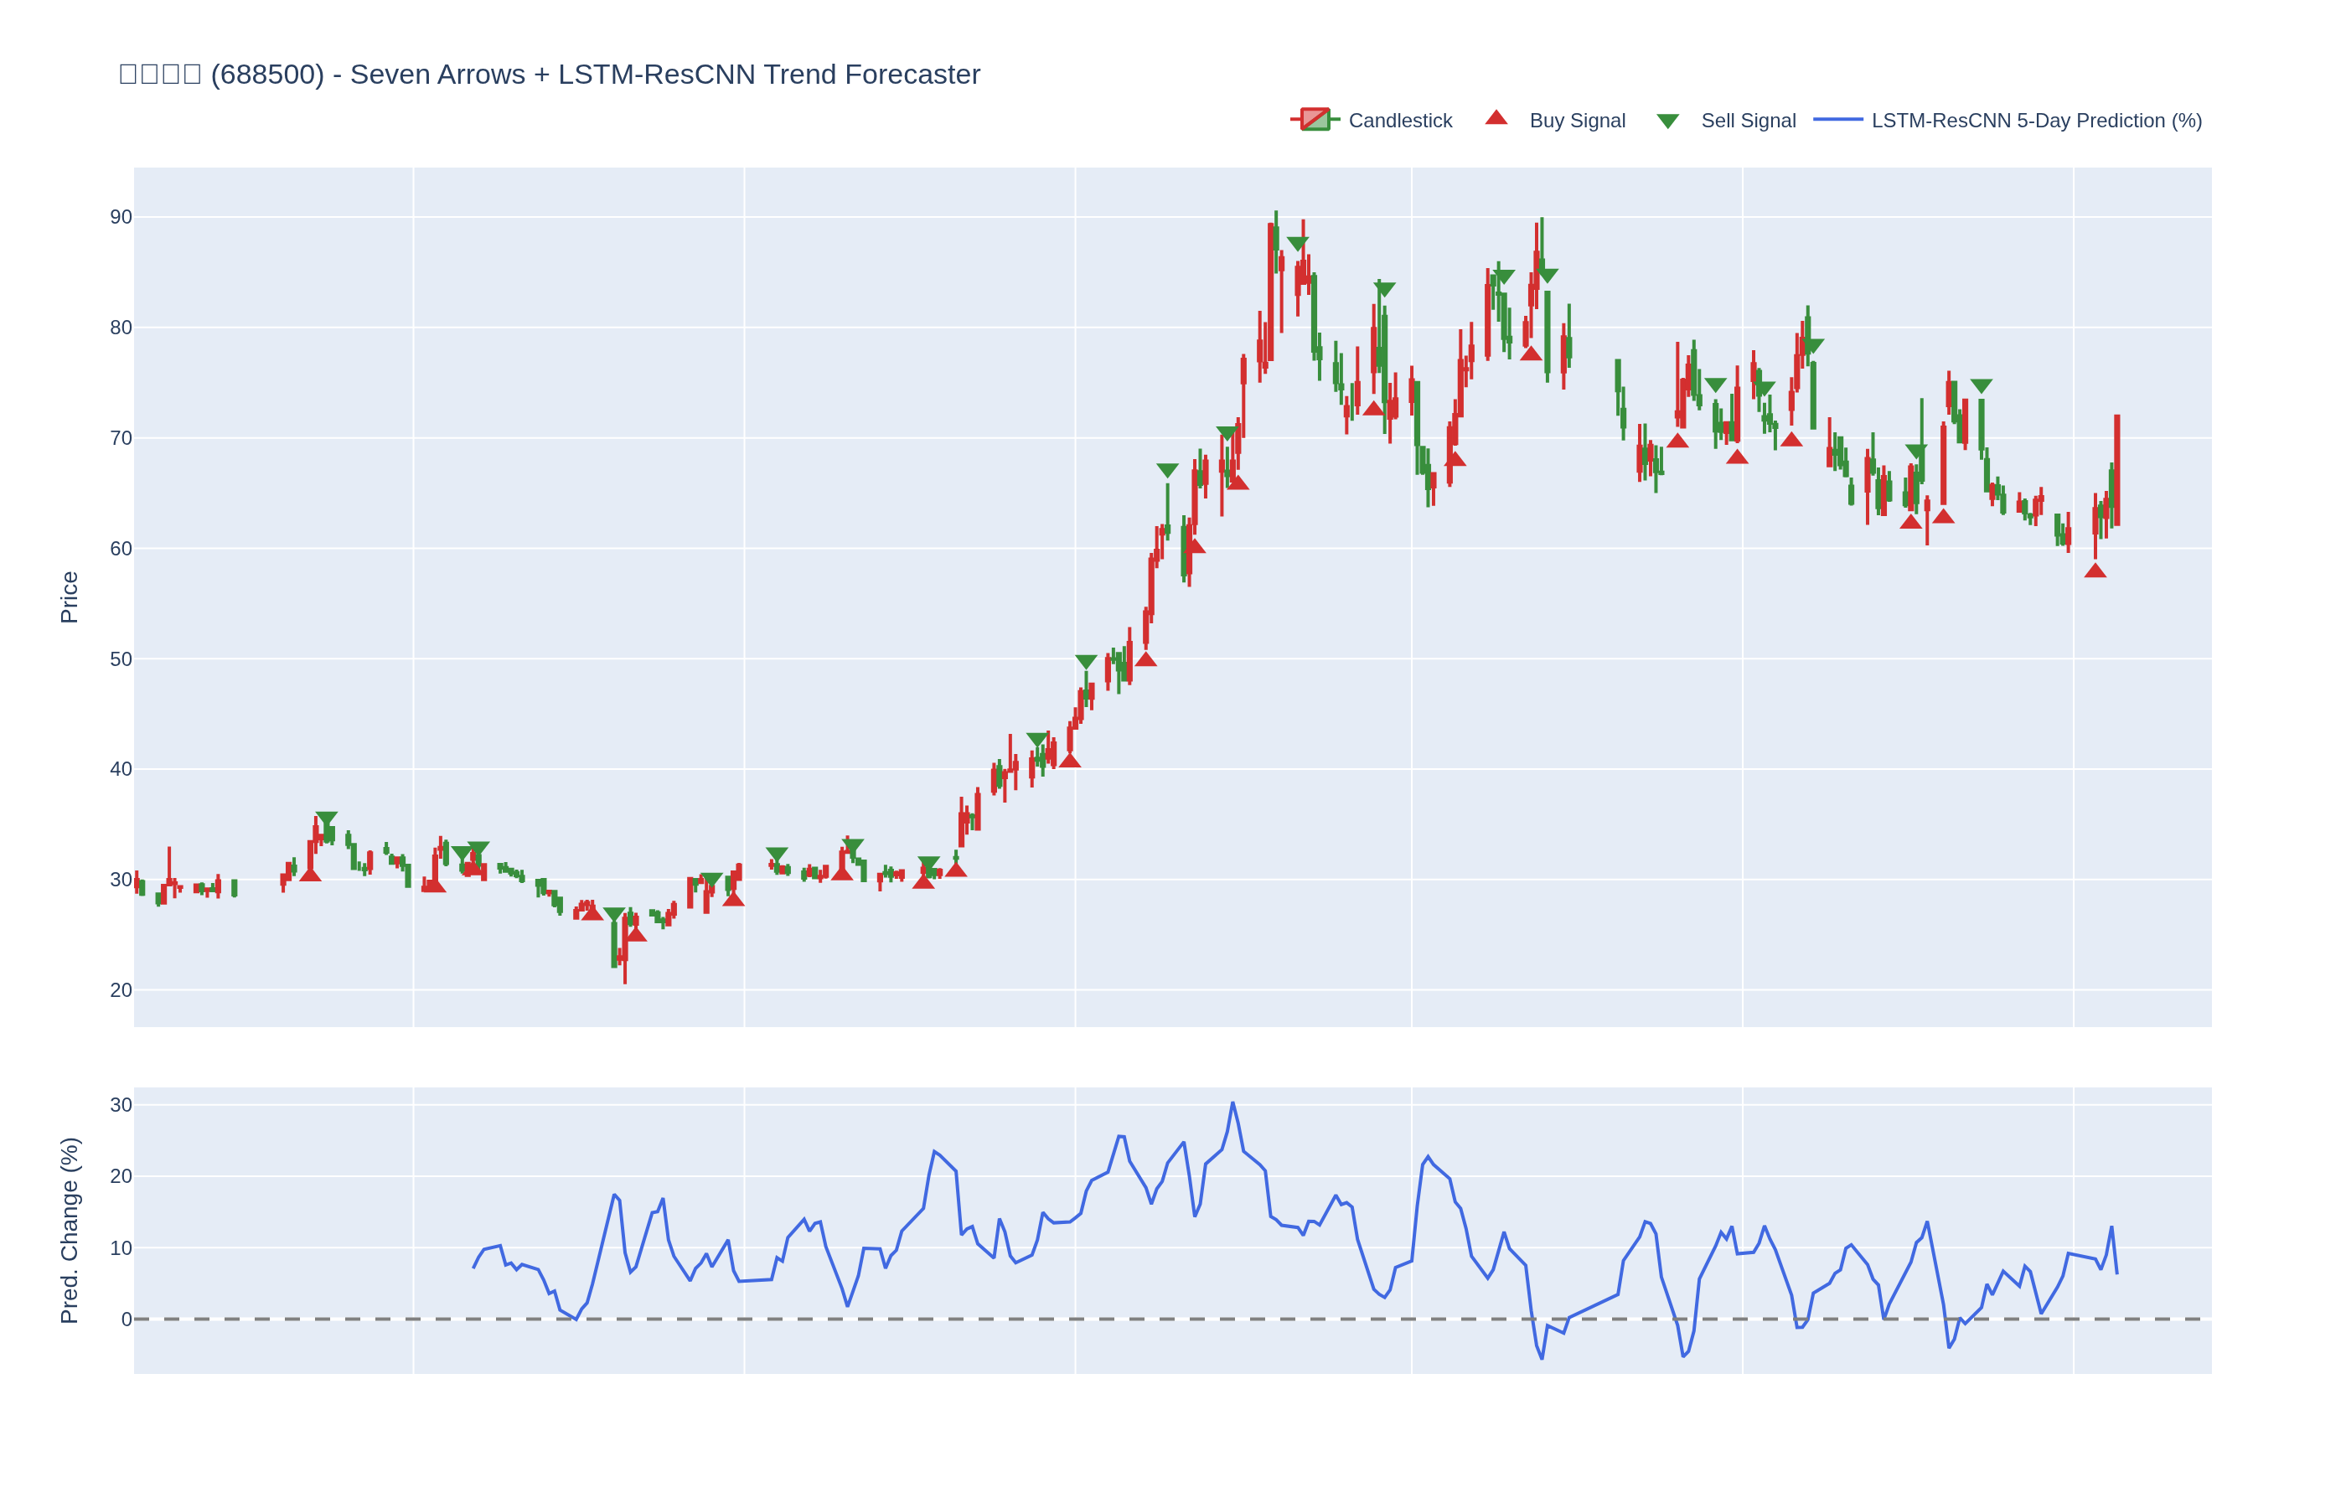This screenshot has width=2346, height=1508.
Task: Click the sell signal triangle at price 50
Action: (1086, 662)
